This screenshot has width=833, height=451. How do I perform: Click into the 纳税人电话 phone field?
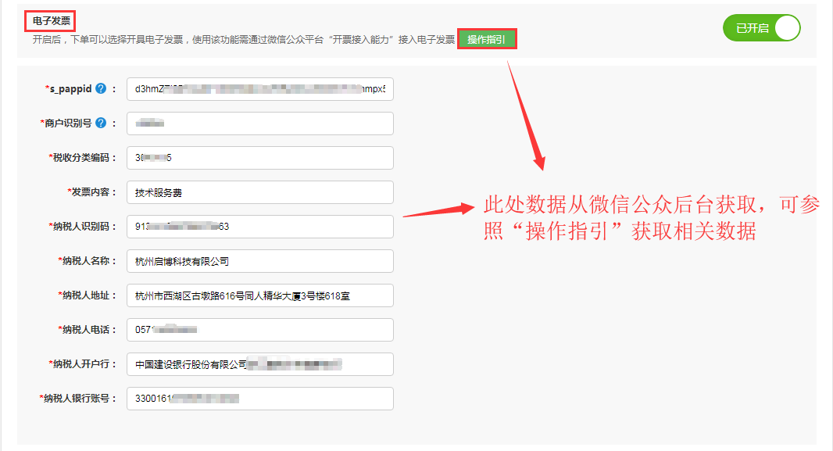click(259, 330)
